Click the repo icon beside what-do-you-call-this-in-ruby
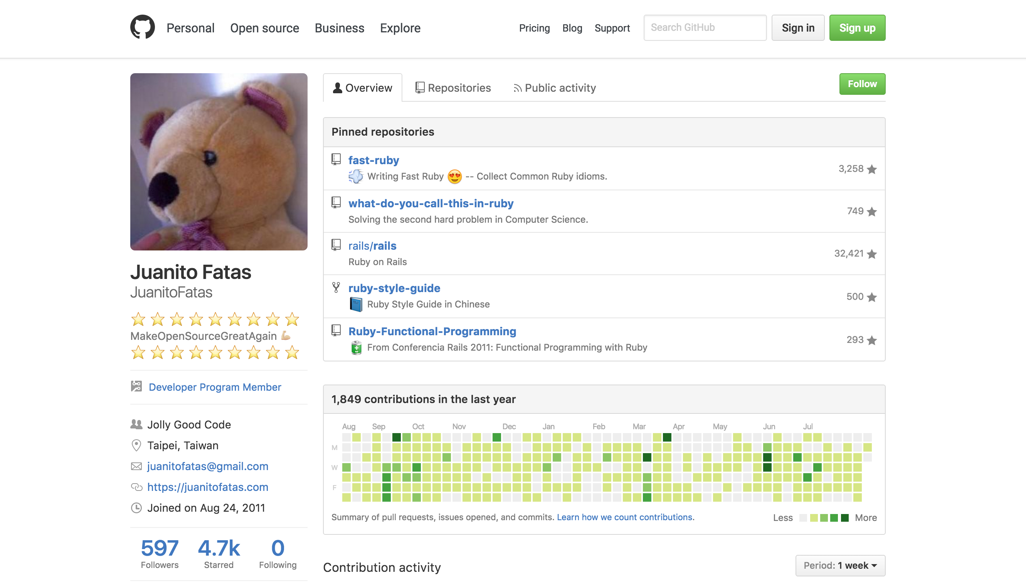The image size is (1026, 588). (336, 203)
